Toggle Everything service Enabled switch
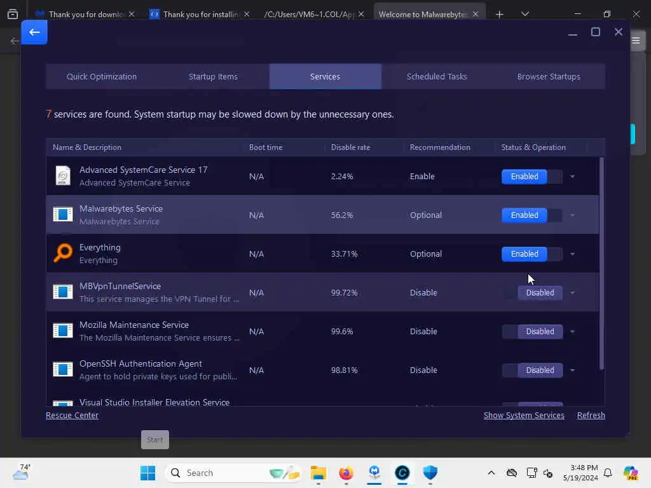The width and height of the screenshot is (651, 488). (x=532, y=254)
